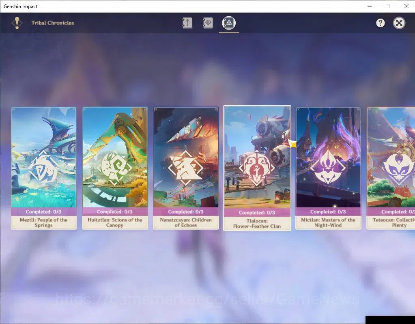
Task: Click the Teteocan tribe emblem icon
Action: 399,168
